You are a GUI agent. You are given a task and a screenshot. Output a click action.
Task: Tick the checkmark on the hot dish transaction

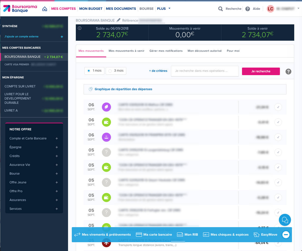click(x=278, y=137)
